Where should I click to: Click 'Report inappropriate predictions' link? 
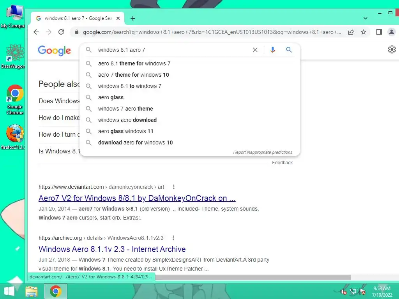[263, 152]
